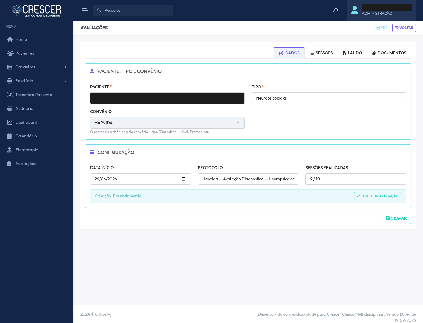This screenshot has width=423, height=323.
Task: Click the 'Em andamento' status text
Action: point(127,196)
